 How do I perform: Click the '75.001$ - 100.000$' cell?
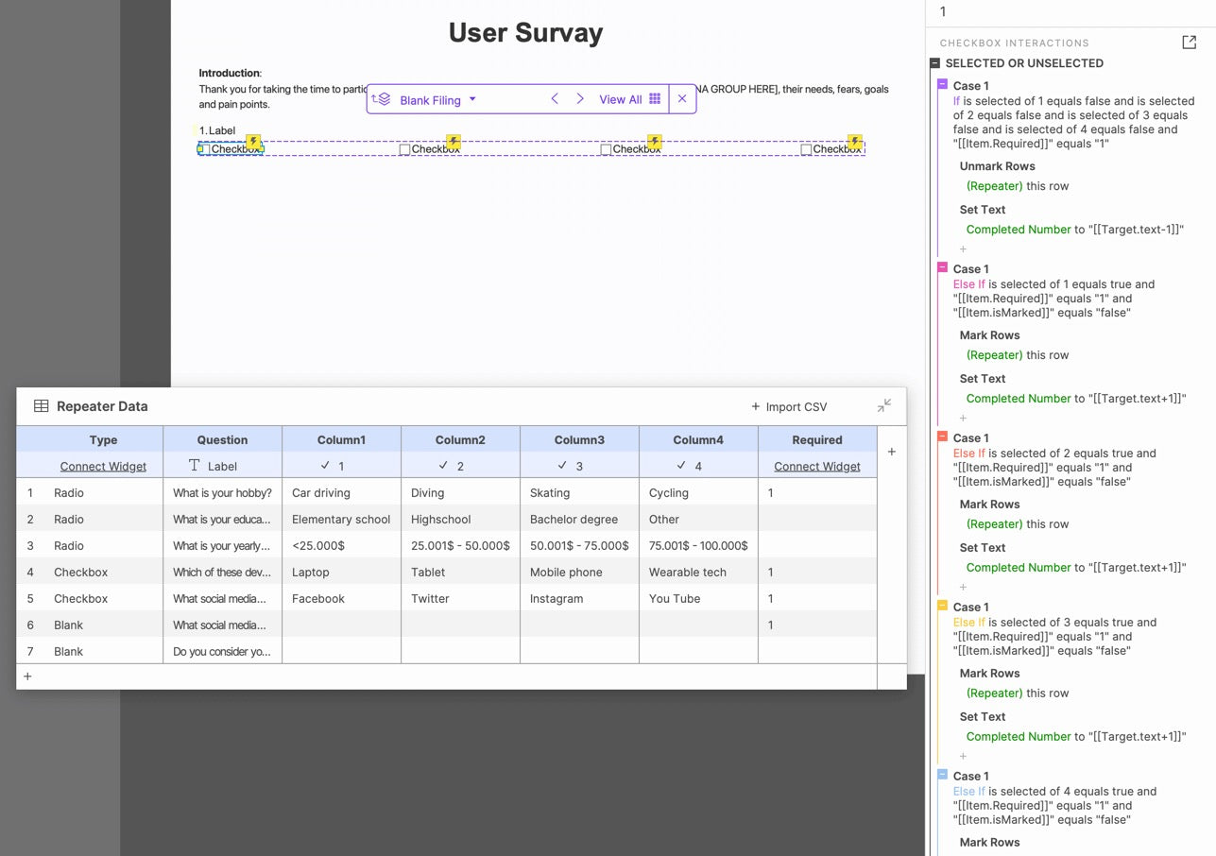(x=698, y=545)
